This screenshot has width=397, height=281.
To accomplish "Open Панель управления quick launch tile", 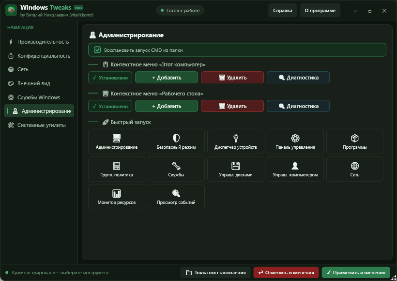I will 295,141.
